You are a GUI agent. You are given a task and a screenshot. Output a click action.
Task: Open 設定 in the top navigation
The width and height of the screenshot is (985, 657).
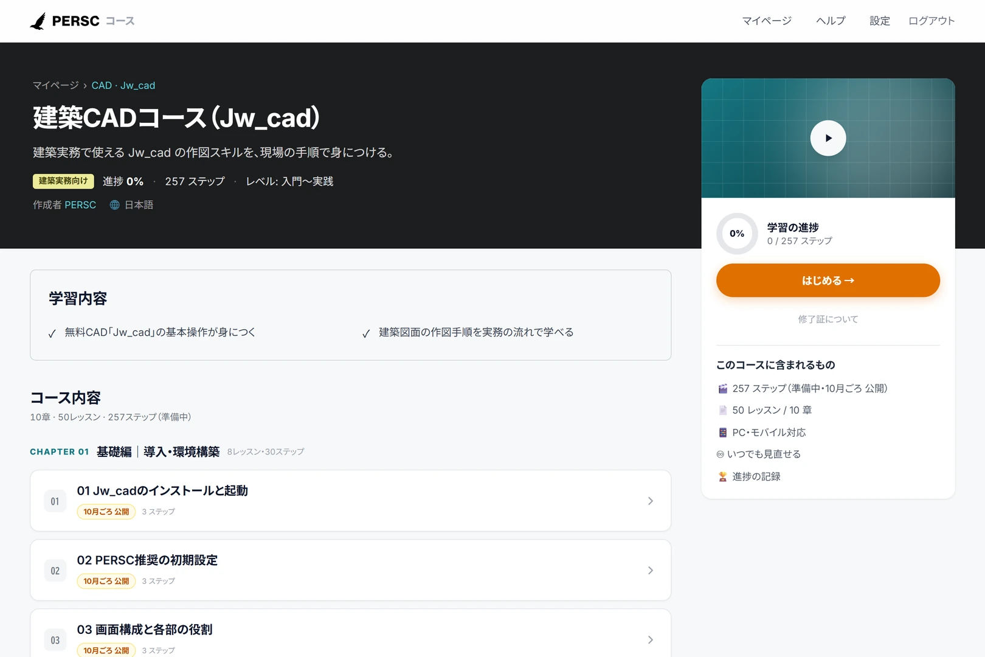click(879, 21)
